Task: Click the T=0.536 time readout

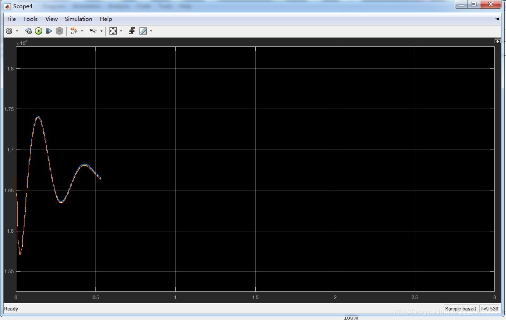Action: (x=489, y=309)
